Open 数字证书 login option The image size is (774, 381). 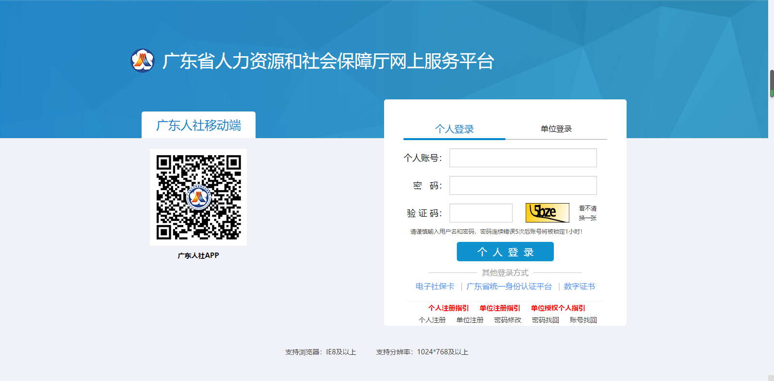point(580,286)
